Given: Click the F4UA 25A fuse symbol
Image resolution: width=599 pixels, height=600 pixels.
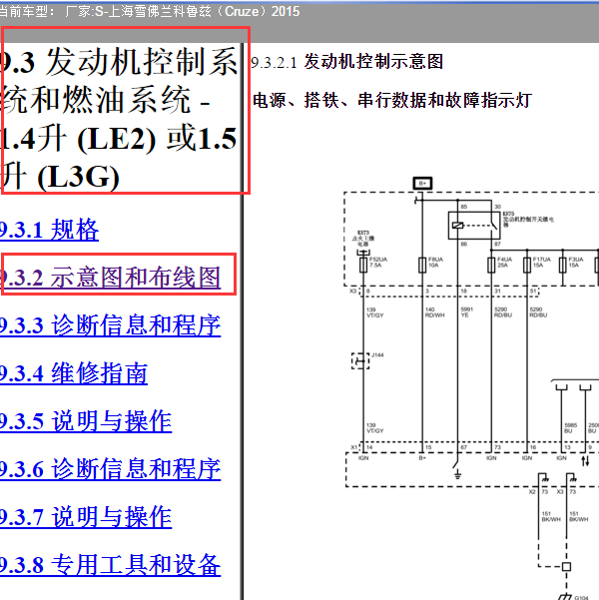Looking at the screenshot, I should pyautogui.click(x=491, y=266).
